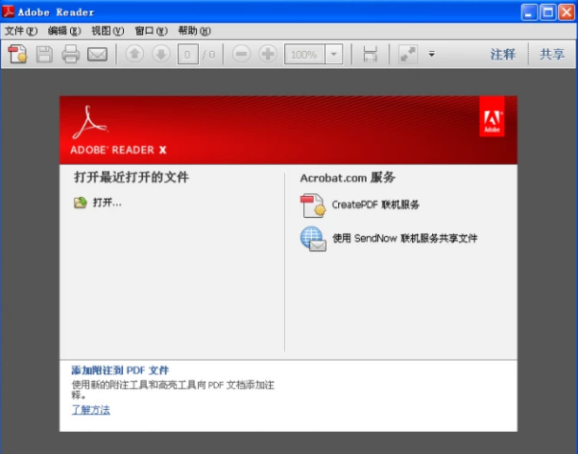The image size is (578, 454).
Task: Maximize the Adobe Reader window
Action: coord(548,12)
